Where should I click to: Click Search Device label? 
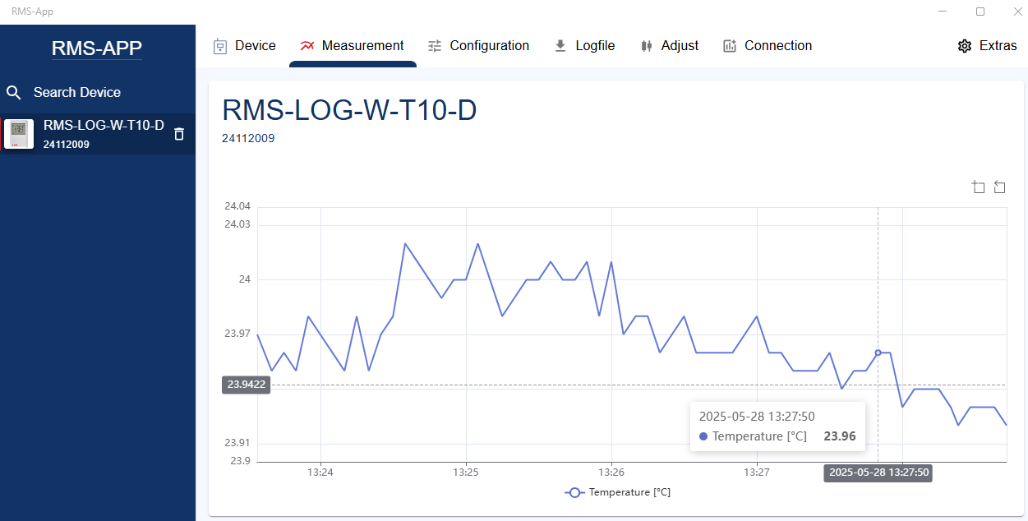[77, 93]
